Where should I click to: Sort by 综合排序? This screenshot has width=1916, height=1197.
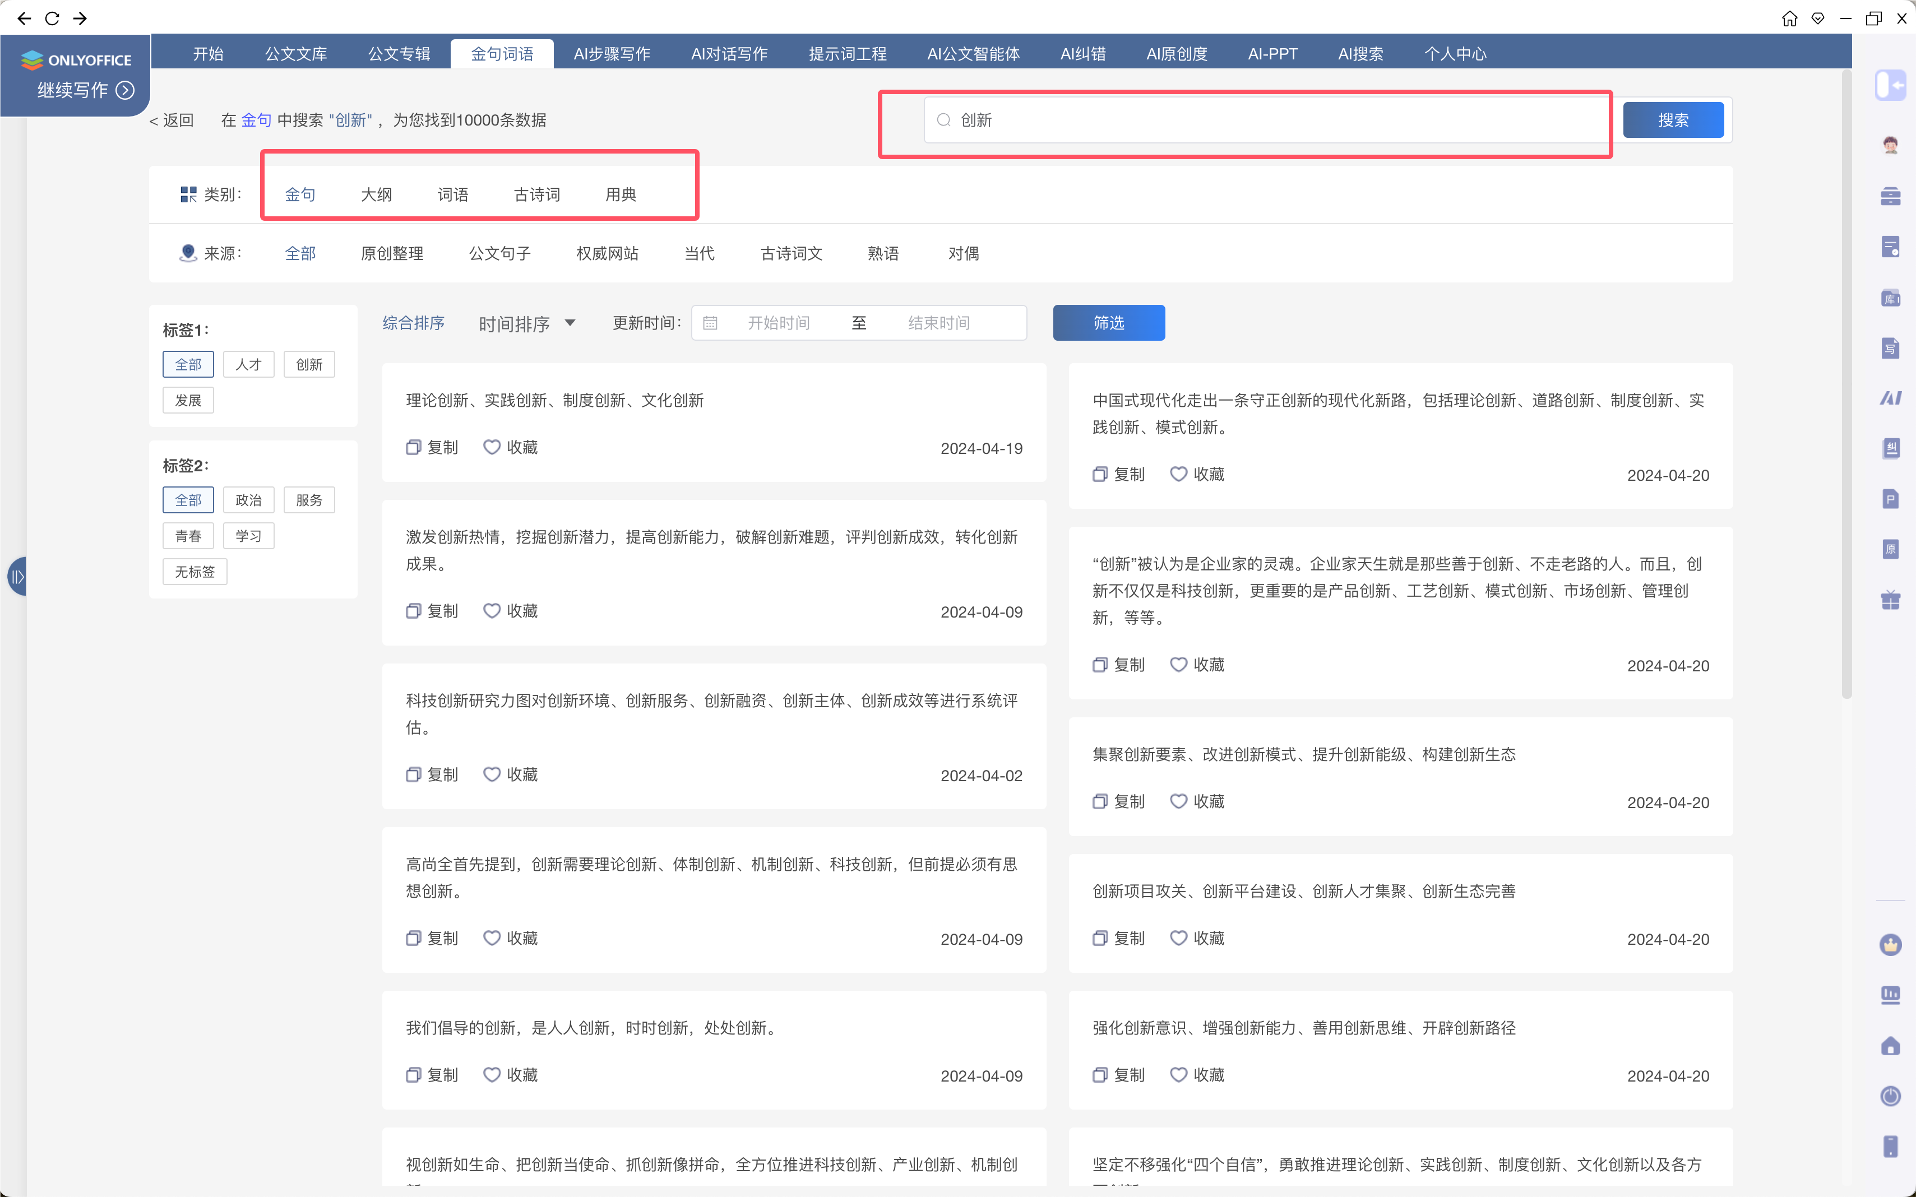[x=413, y=323]
